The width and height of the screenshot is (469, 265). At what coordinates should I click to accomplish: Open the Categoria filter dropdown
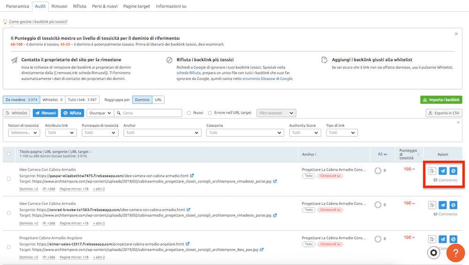245,132
